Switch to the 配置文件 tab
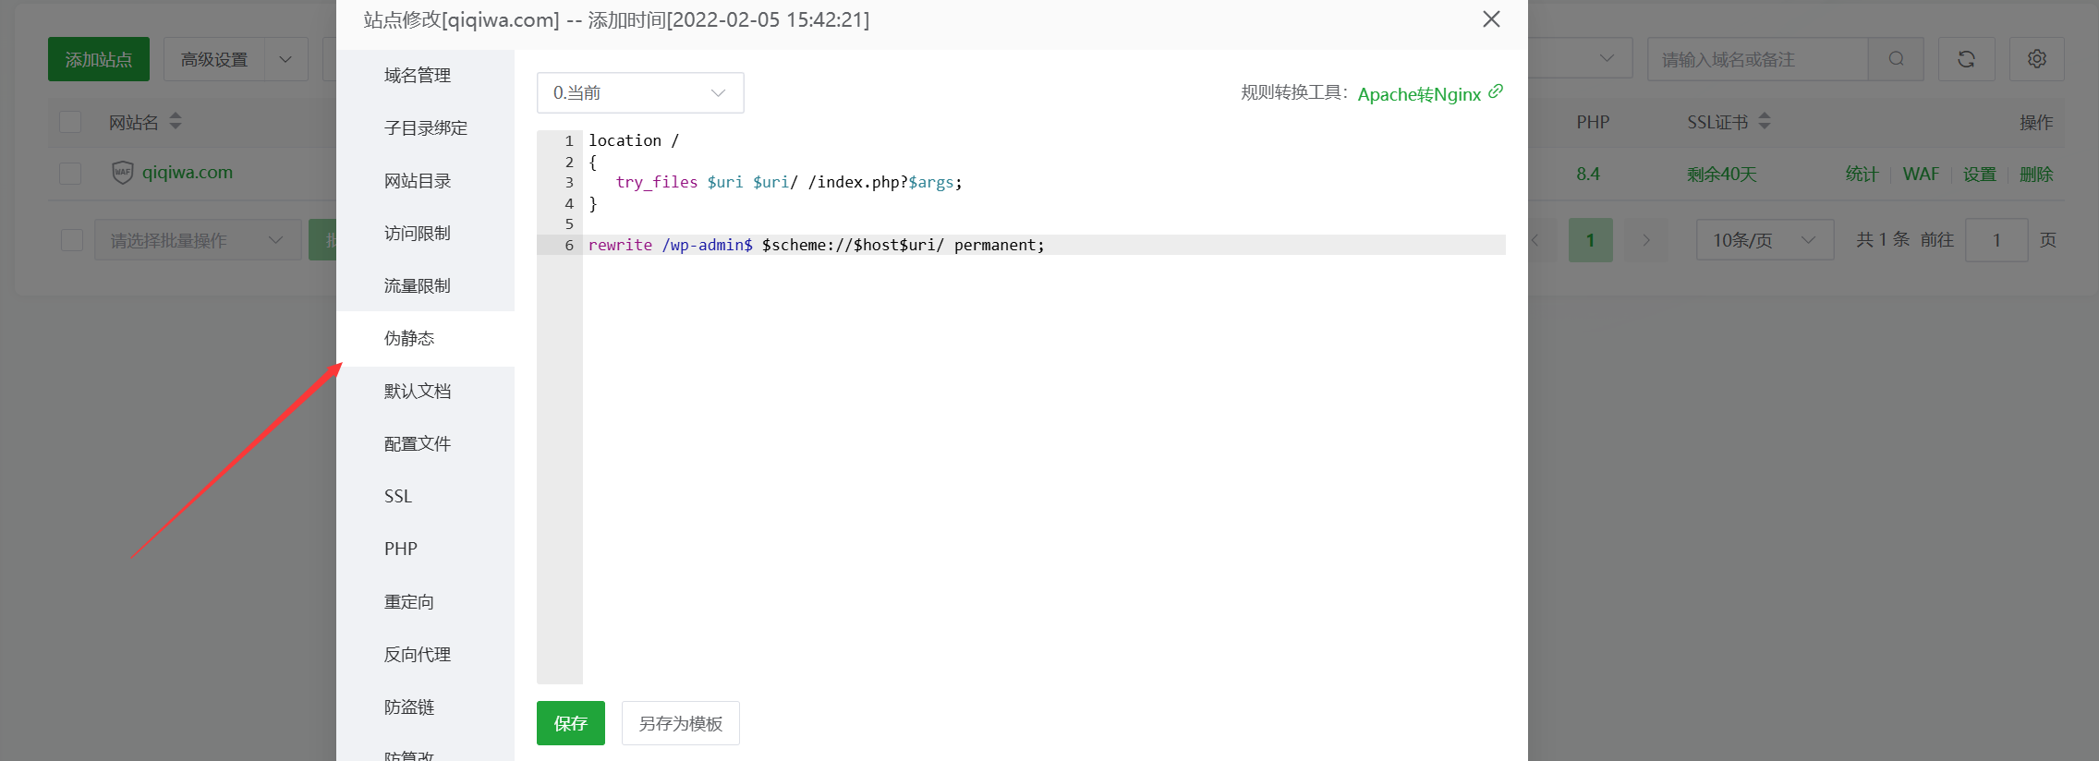Image resolution: width=2099 pixels, height=761 pixels. click(x=418, y=443)
